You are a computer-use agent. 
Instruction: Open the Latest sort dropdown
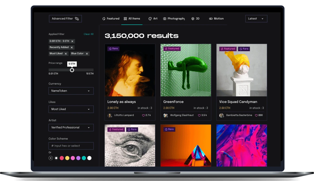pyautogui.click(x=256, y=19)
